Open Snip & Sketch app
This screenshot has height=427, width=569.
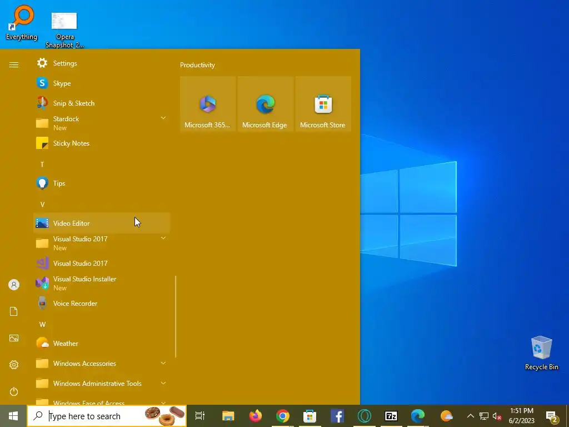(102, 103)
